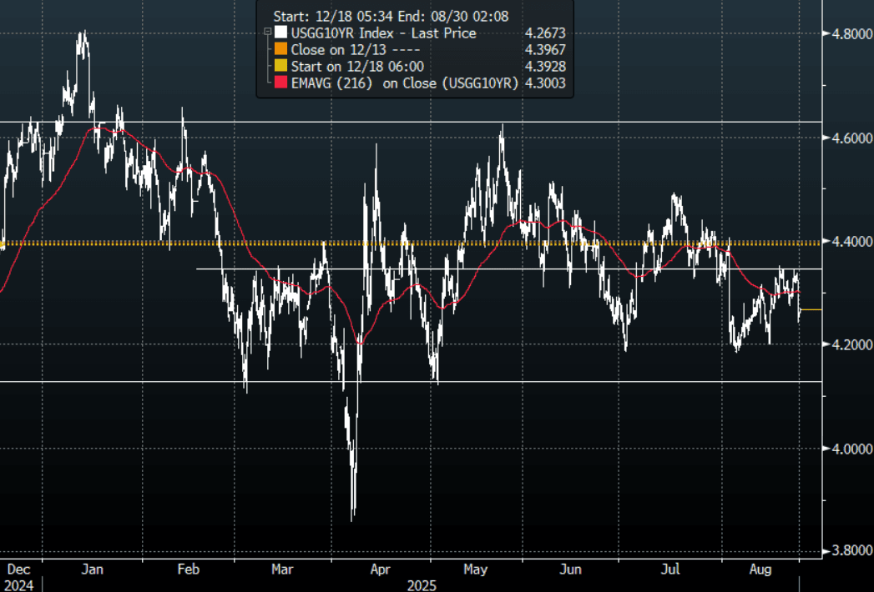Select the 'Start on 12/18 06:00' legend label
The image size is (874, 592).
[x=357, y=67]
